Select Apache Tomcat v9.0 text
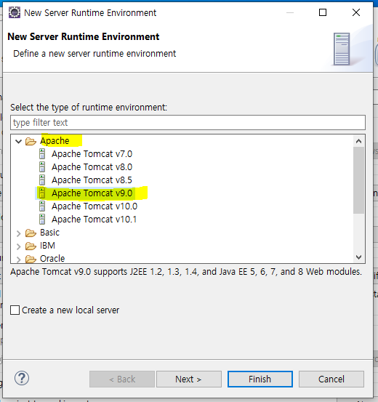 (x=92, y=193)
